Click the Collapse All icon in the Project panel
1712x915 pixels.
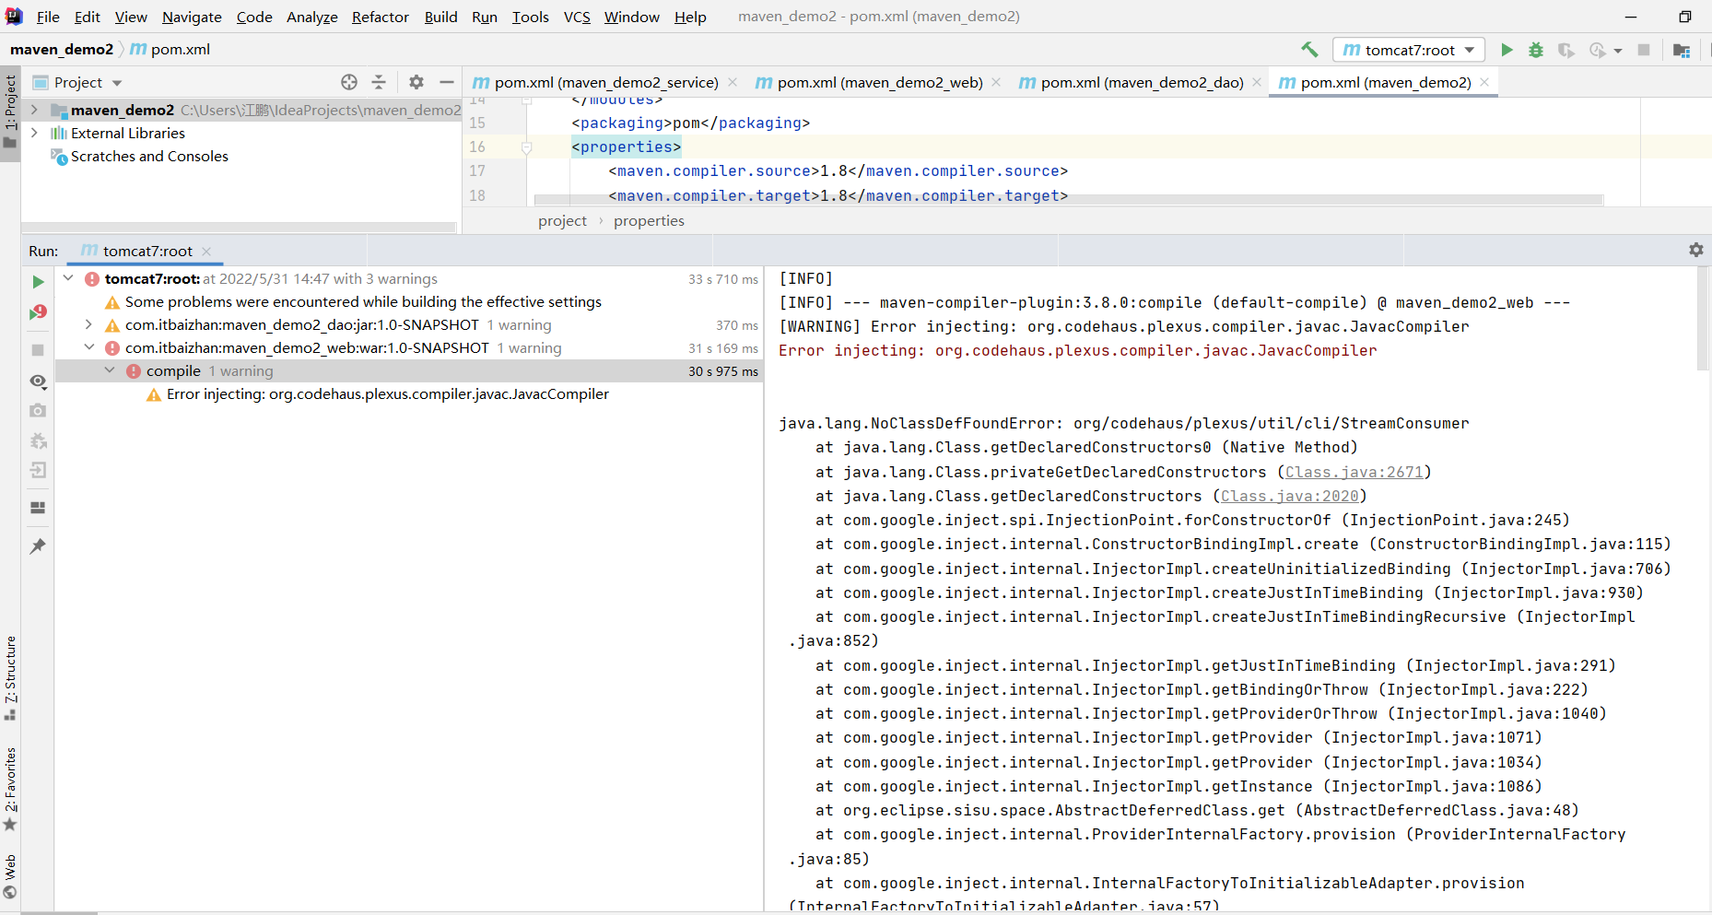point(379,82)
